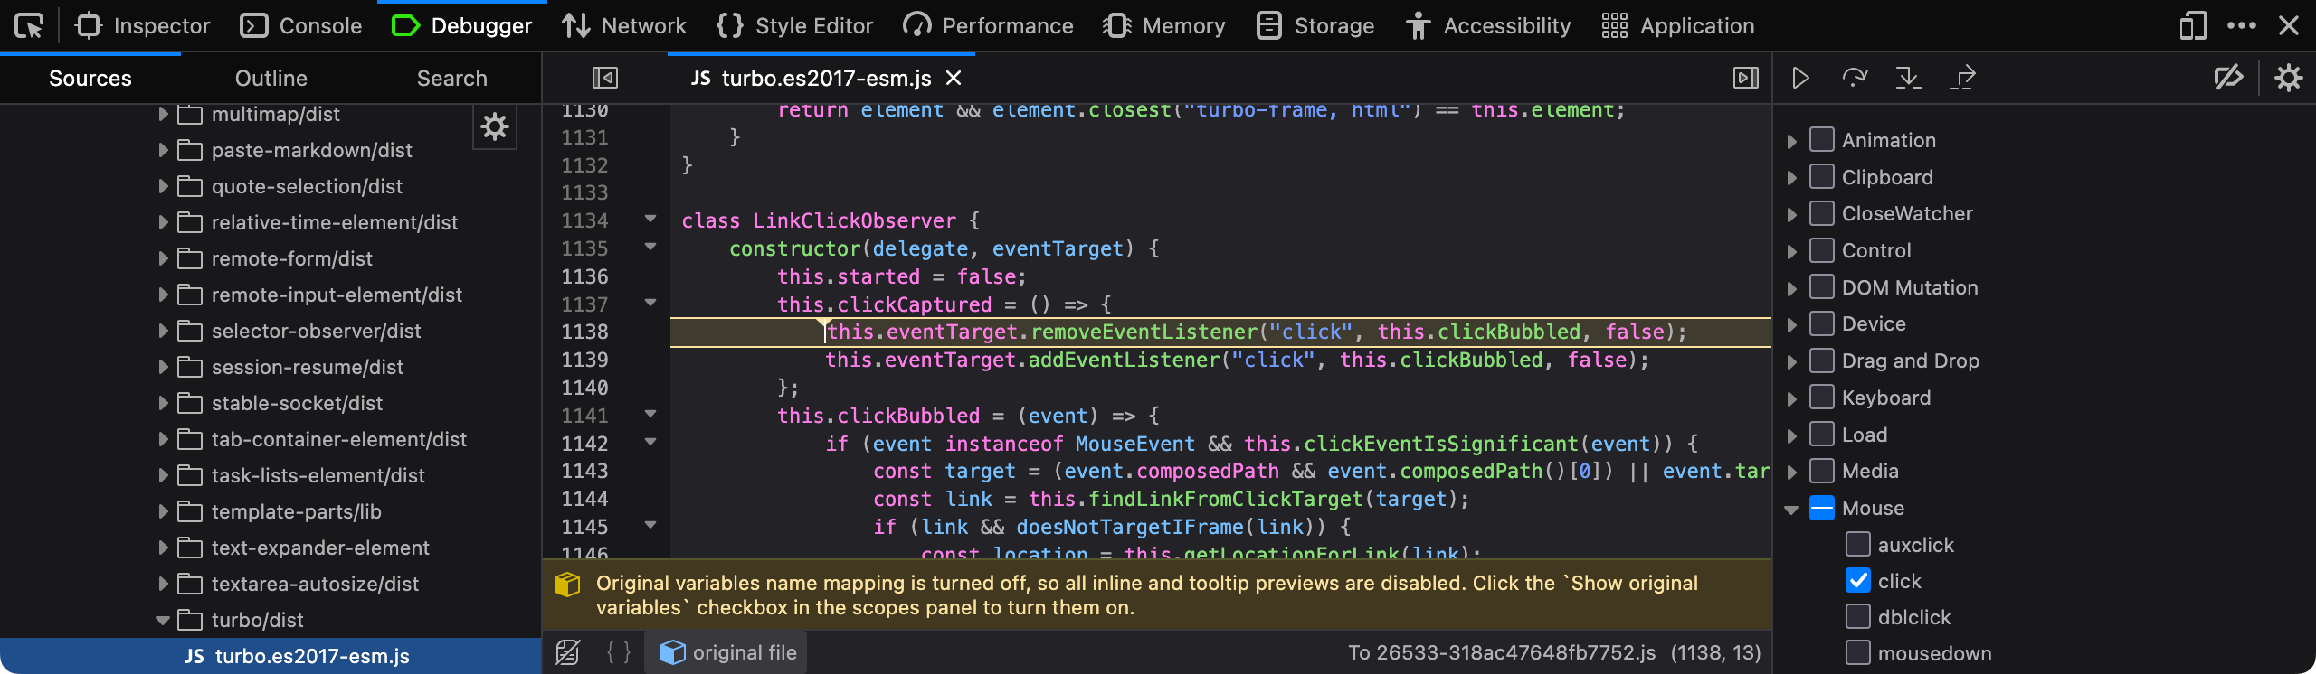
Task: Activate the element picker icon
Action: (29, 26)
